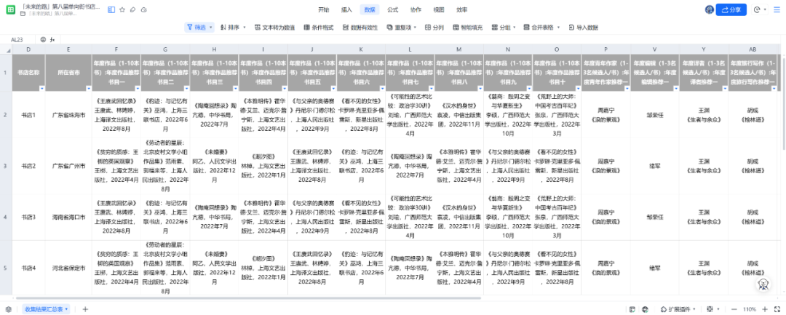Click the blue sidebar panel icon beside title

point(111,9)
